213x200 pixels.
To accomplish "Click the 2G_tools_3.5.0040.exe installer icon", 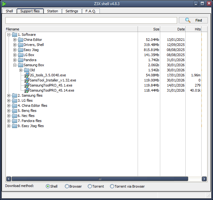I will click(x=27, y=75).
